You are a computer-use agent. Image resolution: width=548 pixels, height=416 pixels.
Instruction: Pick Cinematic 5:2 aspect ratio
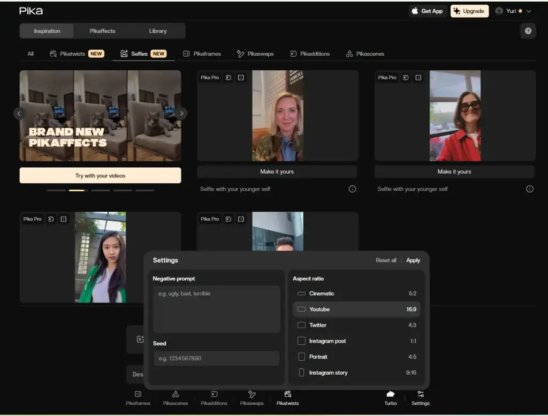point(356,293)
